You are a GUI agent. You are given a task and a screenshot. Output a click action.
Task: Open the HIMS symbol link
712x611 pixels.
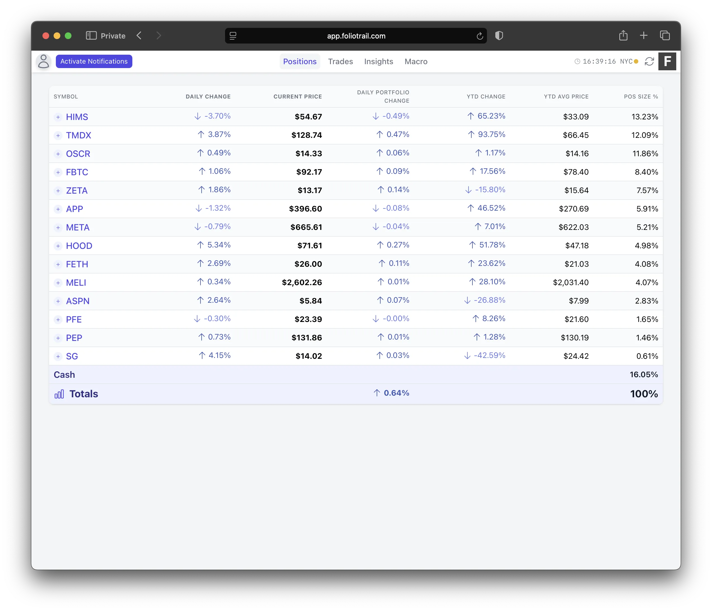pos(77,117)
